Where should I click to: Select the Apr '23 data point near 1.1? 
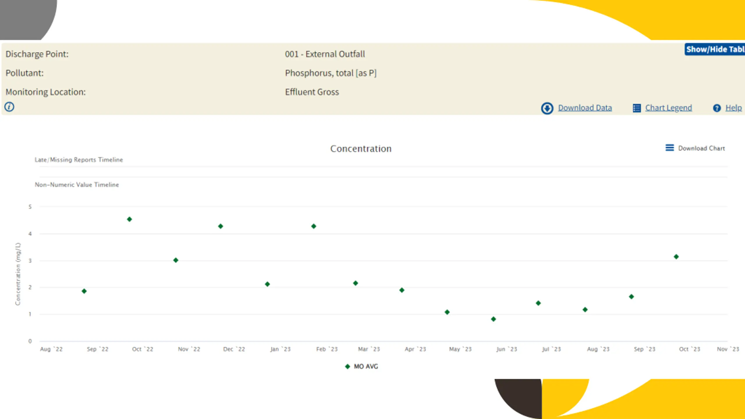(x=447, y=312)
